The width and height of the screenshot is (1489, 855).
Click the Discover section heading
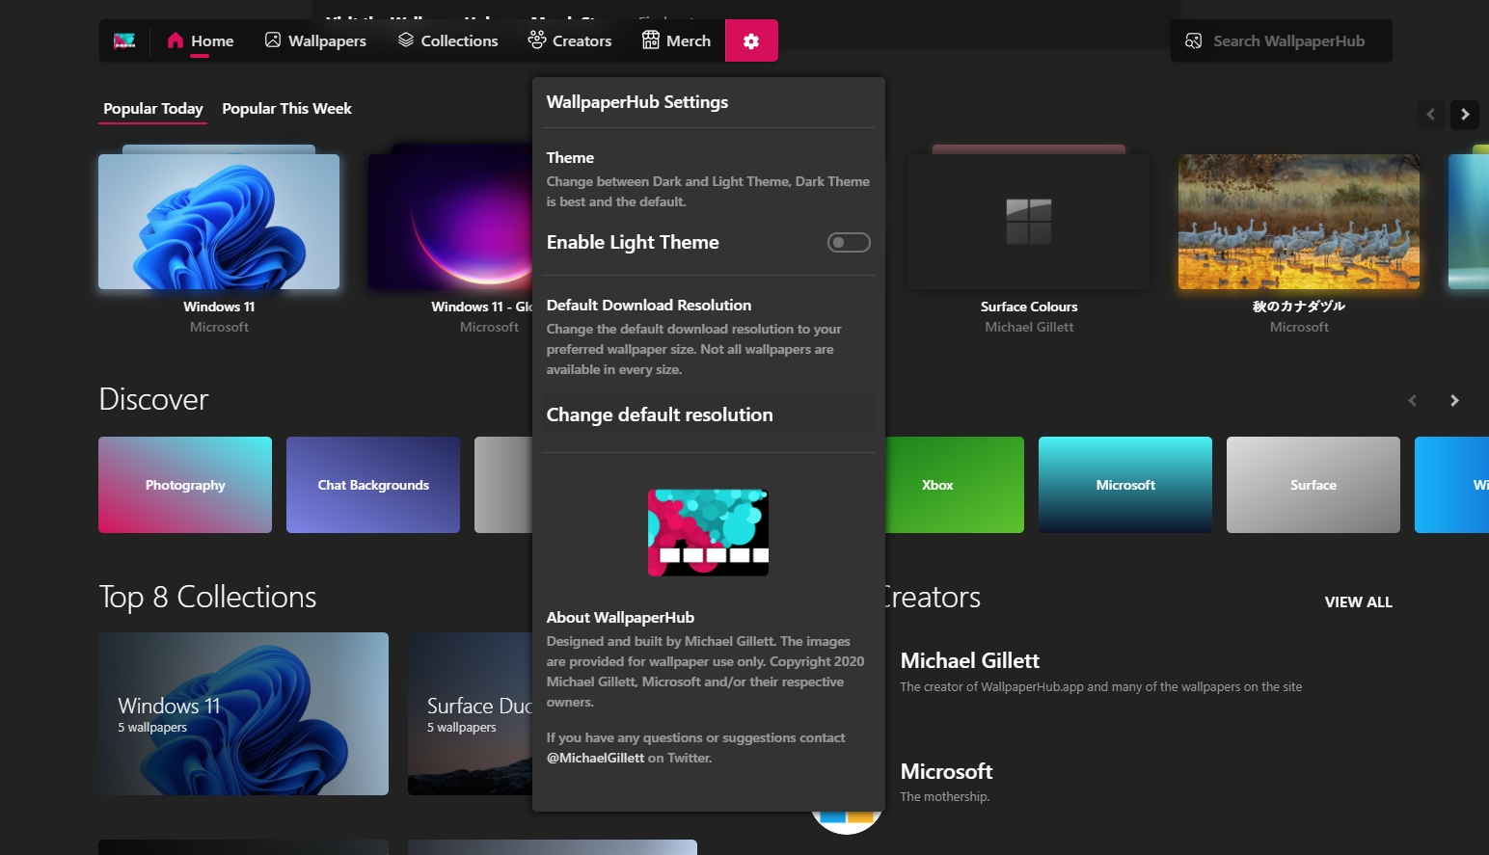(x=153, y=399)
